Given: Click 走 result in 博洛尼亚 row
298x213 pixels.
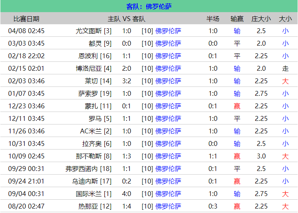Looking at the screenshot, I should point(285,68).
